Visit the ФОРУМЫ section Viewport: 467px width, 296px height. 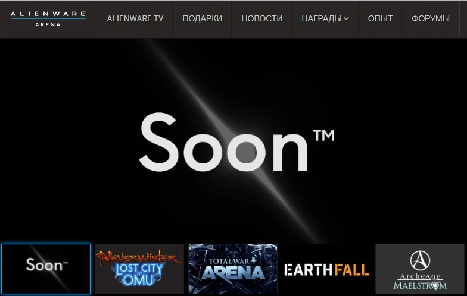[431, 19]
